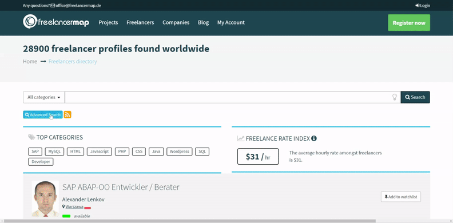Screen dimensions: 453x223
Task: Select the HTML category tag
Action: pyautogui.click(x=75, y=152)
